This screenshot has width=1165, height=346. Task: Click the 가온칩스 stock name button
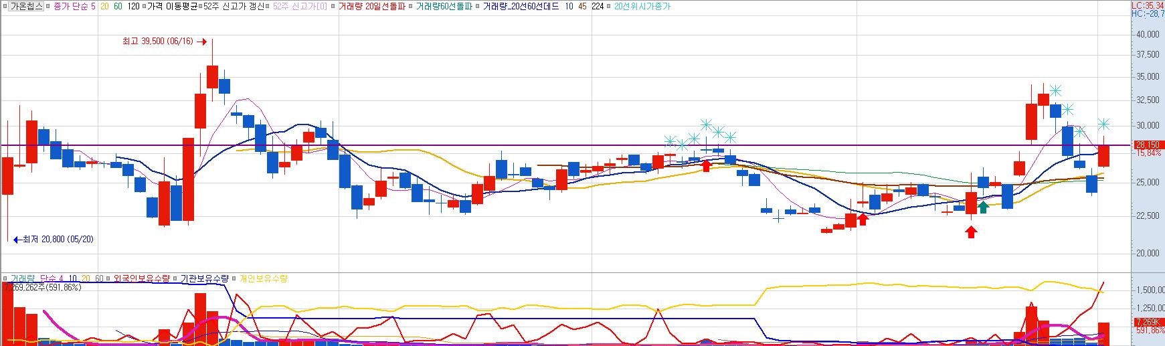pos(27,6)
